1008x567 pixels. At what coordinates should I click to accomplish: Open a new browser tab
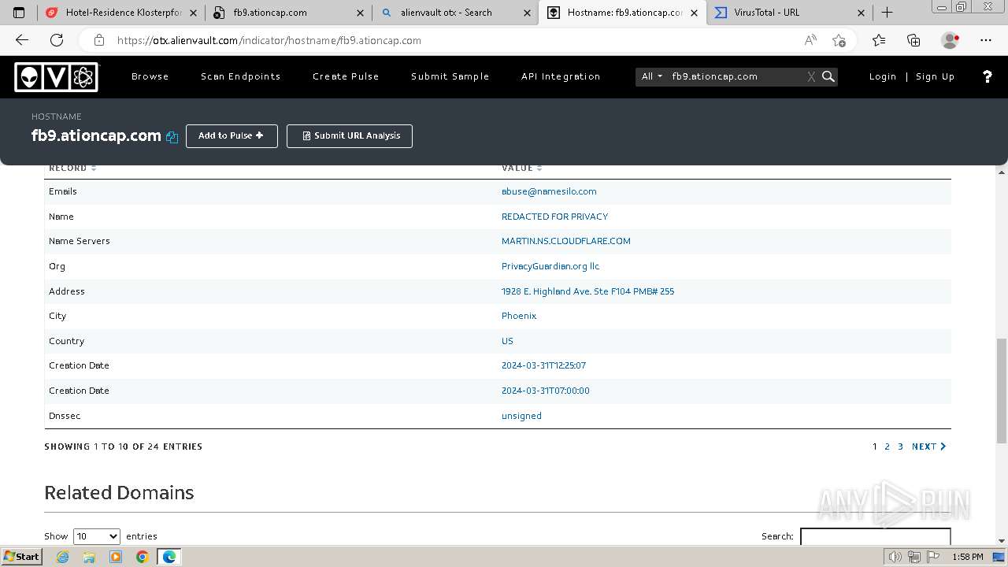(887, 13)
